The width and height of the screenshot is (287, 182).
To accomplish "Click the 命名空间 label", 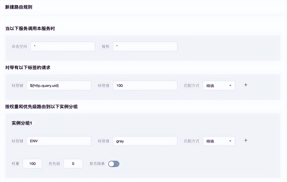I will pos(19,47).
